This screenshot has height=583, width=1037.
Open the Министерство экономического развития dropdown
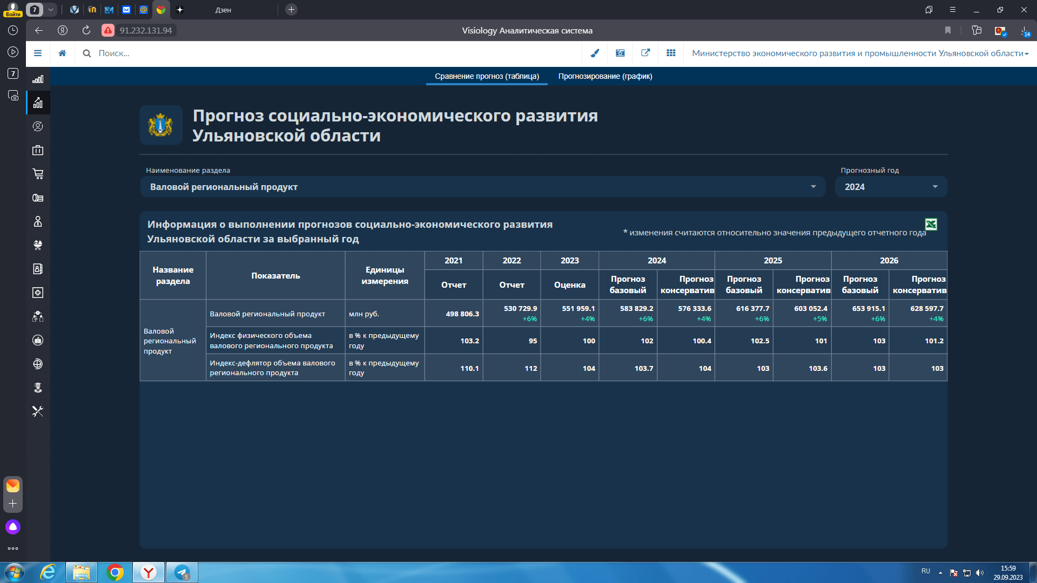[860, 53]
